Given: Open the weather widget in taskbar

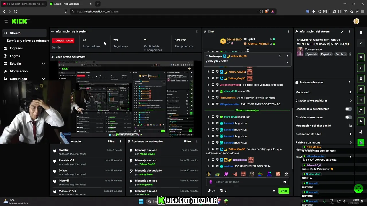Looking at the screenshot, I should (16, 201).
